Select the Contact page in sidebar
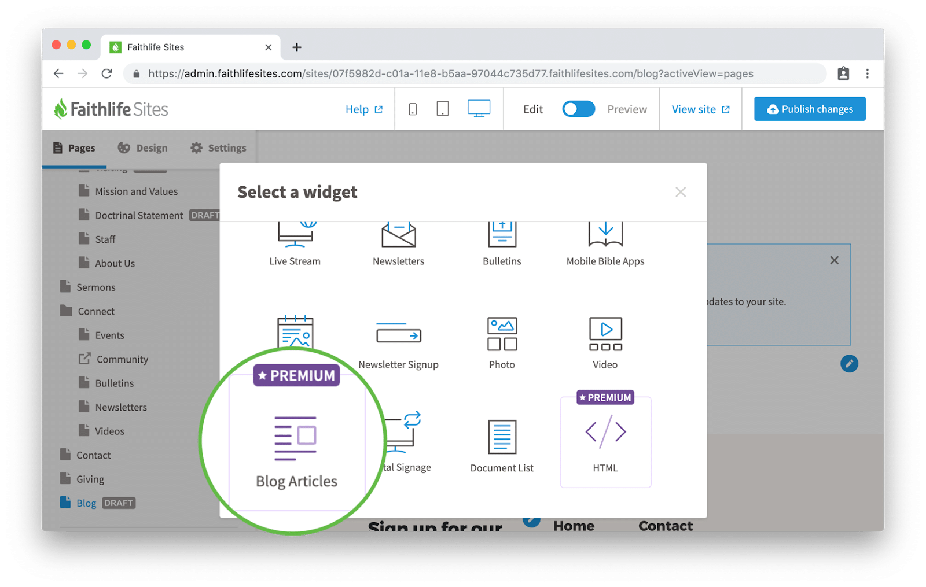 click(85, 455)
